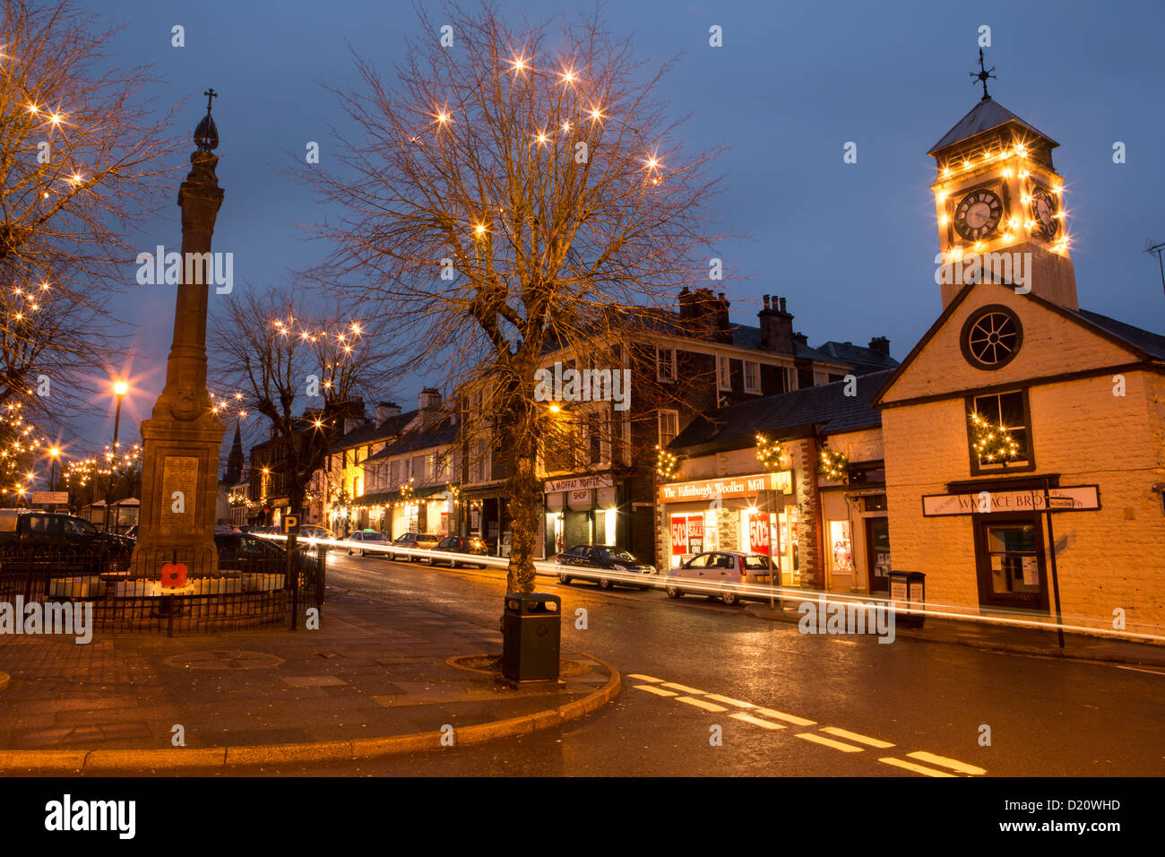Click "The Edinburgh Woollen Mill" shop sign
This screenshot has height=857, width=1165.
726,487
